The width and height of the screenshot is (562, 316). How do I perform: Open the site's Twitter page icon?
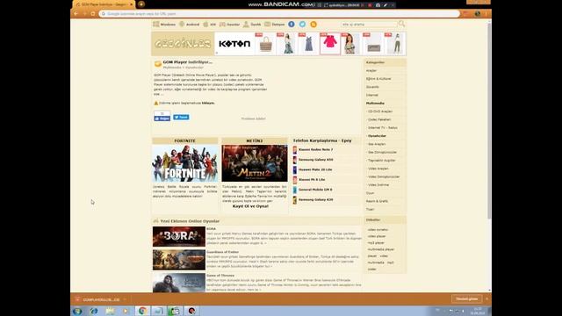tap(302, 24)
